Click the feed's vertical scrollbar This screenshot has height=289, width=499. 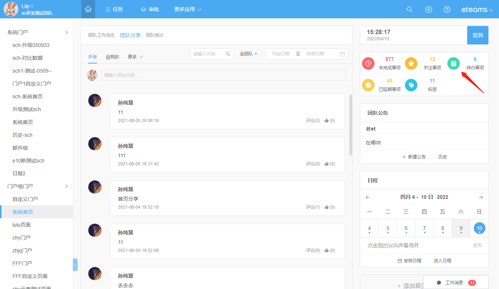351,125
